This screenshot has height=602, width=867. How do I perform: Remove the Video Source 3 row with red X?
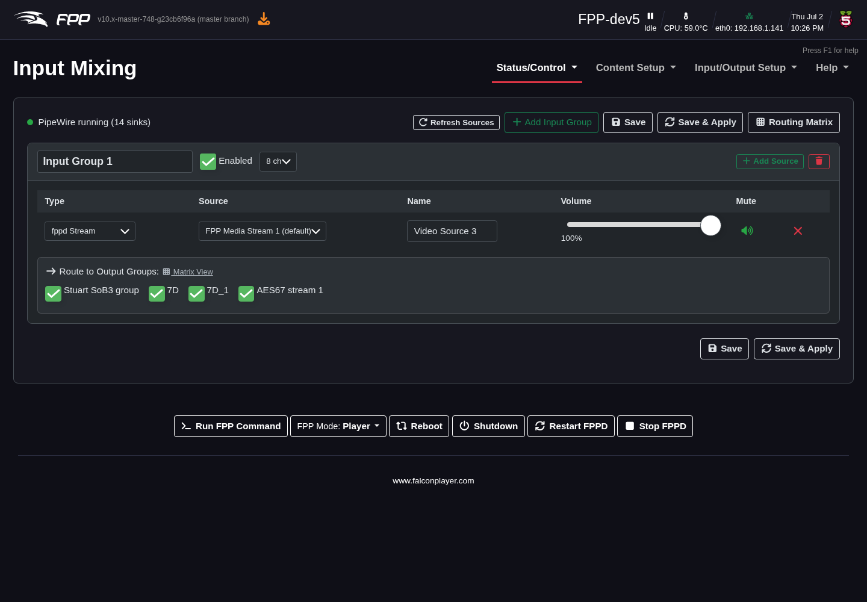798,231
